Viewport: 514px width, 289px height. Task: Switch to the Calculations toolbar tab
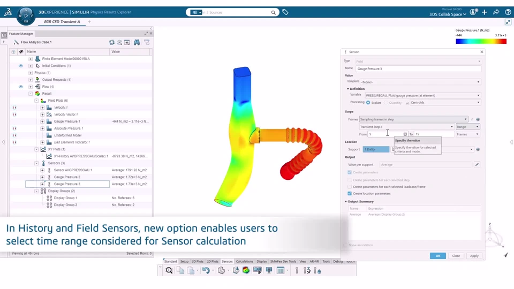[x=245, y=262]
